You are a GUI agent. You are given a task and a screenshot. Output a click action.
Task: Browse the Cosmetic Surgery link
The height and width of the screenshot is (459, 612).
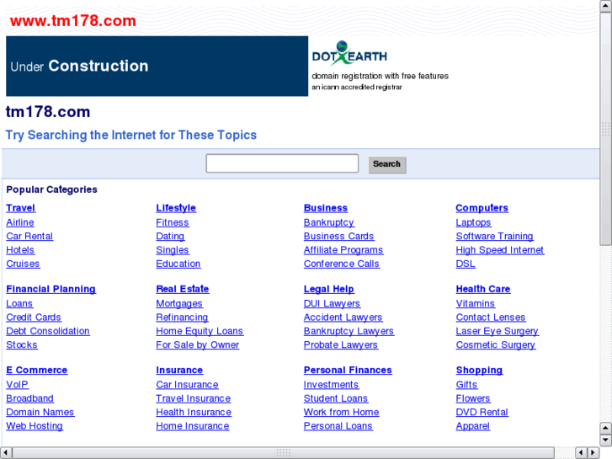pyautogui.click(x=496, y=345)
